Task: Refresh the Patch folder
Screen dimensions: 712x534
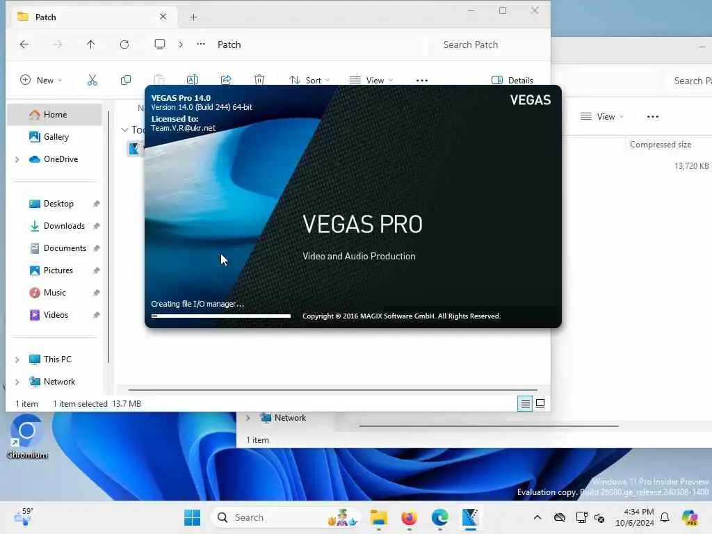Action: click(x=124, y=44)
